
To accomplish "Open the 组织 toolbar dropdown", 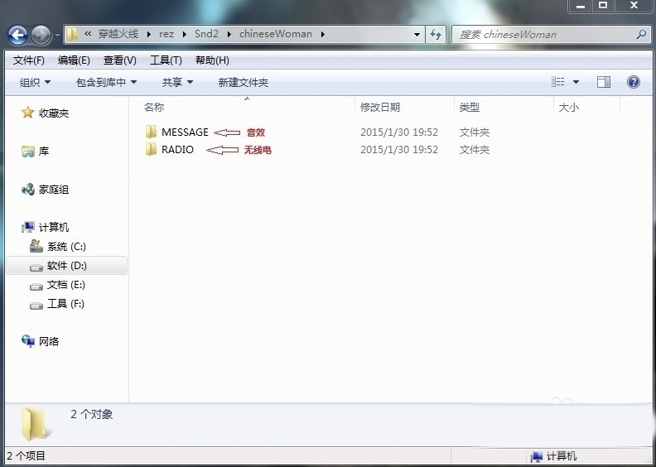I will pyautogui.click(x=35, y=82).
